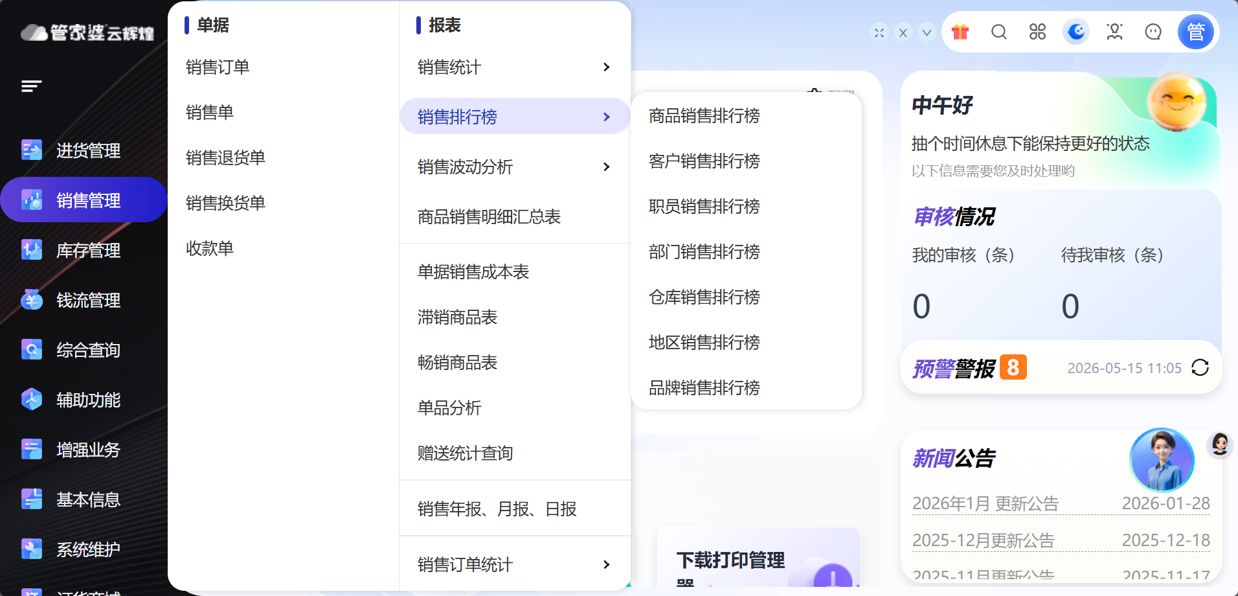Open the customer service chat icon
This screenshot has width=1238, height=596.
pos(1153,32)
